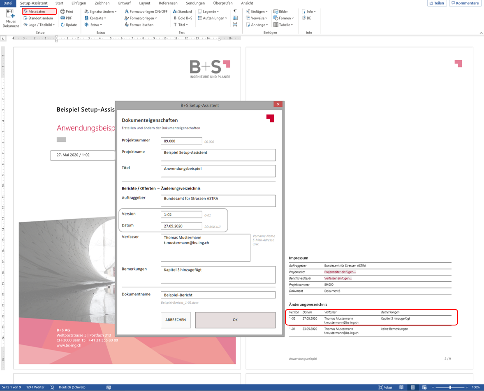
Task: Open the Formatvorlagen dropdown
Action: [x=141, y=18]
